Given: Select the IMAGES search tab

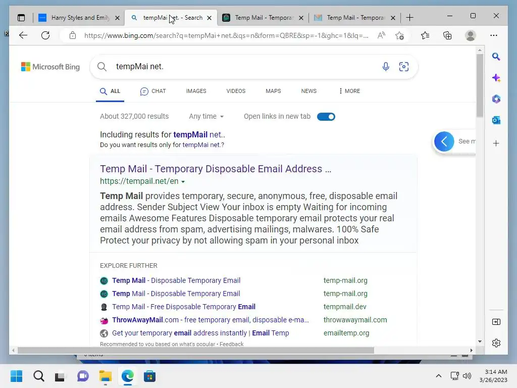Looking at the screenshot, I should 196,91.
